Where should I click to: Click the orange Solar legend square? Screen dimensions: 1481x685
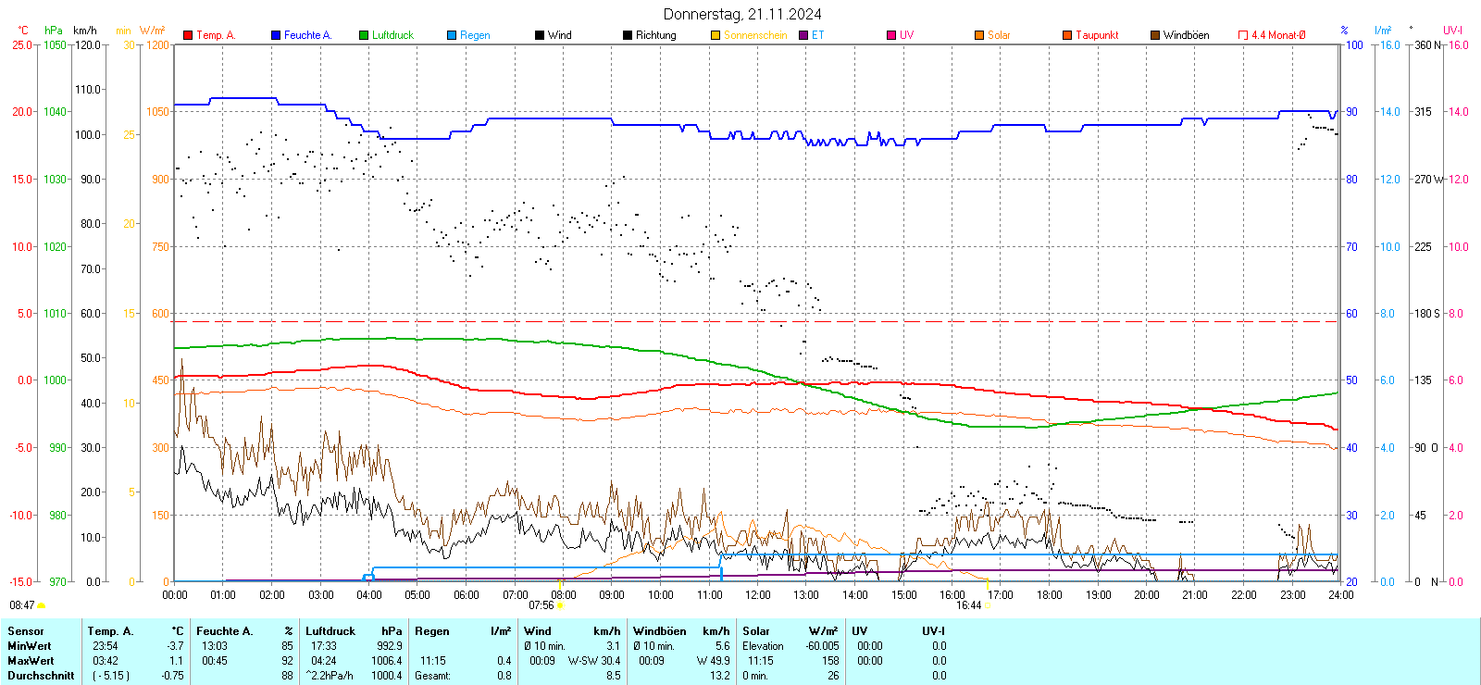pyautogui.click(x=979, y=35)
